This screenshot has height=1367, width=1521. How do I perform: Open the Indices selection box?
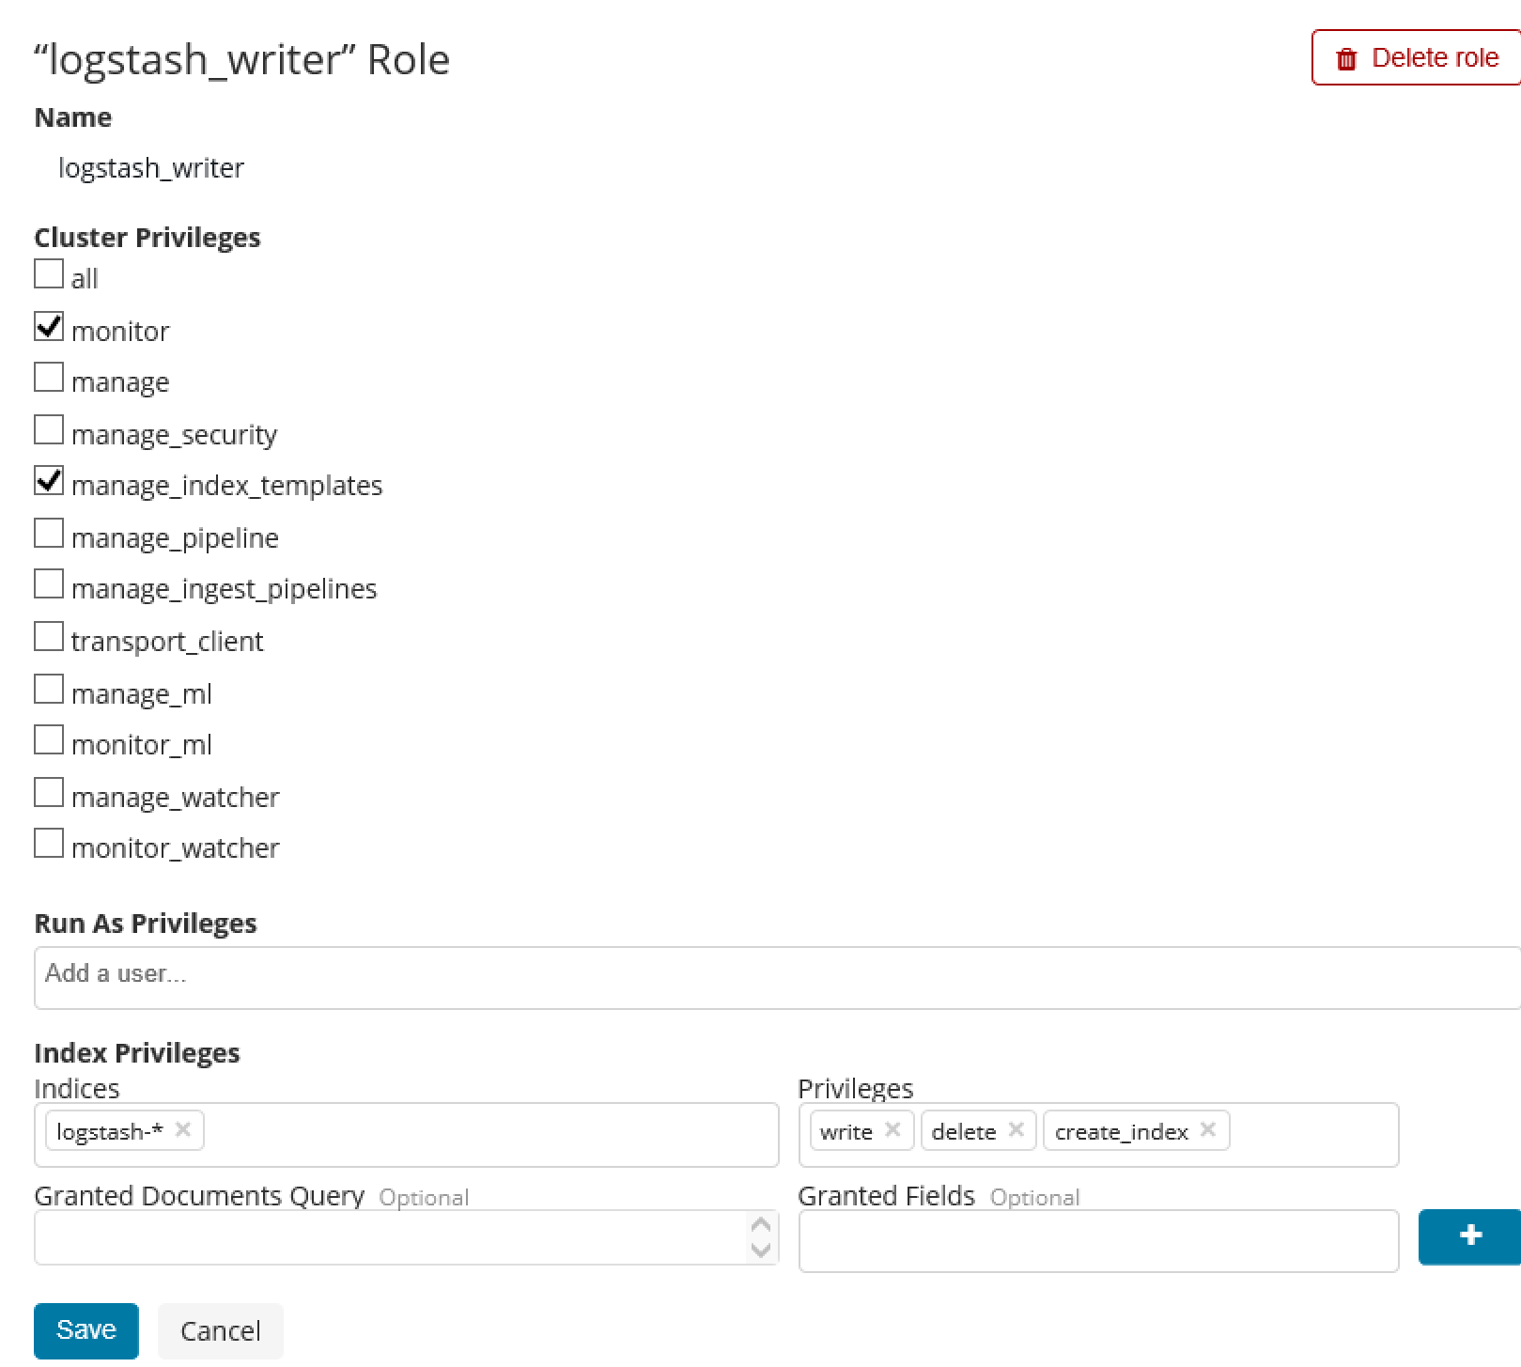click(489, 1134)
